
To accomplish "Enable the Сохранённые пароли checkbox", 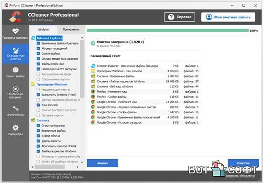I will (38, 79).
